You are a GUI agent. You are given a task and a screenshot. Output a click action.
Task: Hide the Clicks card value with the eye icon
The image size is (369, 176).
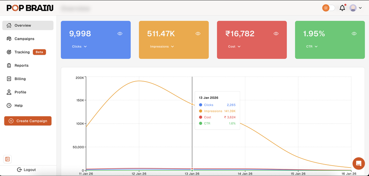click(120, 34)
